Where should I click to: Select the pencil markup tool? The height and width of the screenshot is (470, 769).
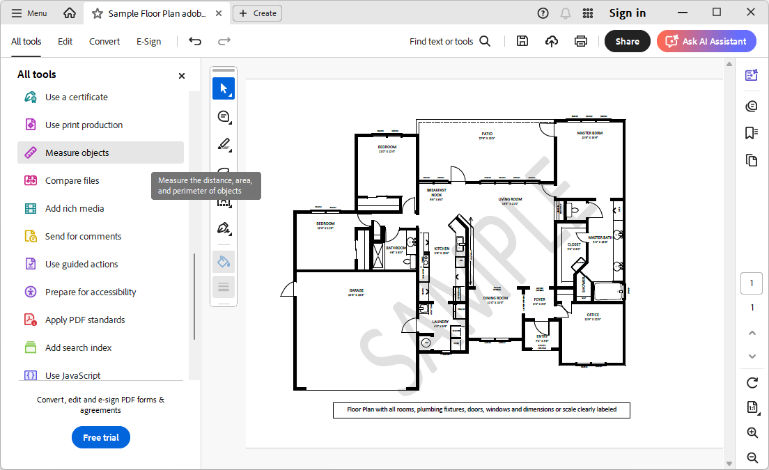tap(224, 144)
